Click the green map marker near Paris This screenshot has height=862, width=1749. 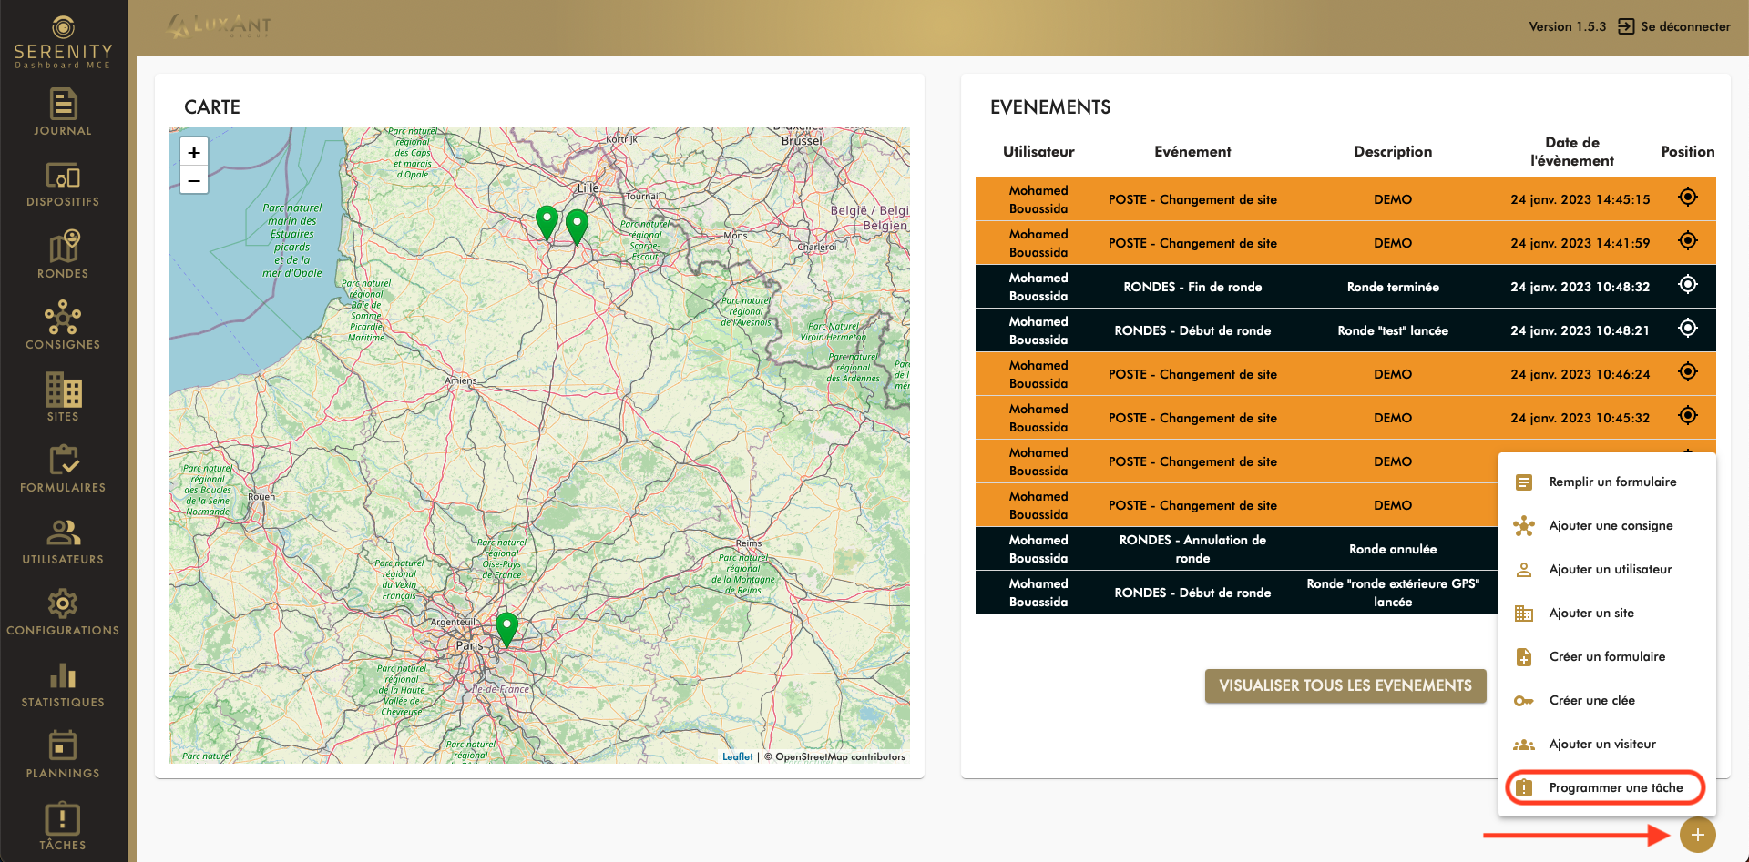coord(506,627)
